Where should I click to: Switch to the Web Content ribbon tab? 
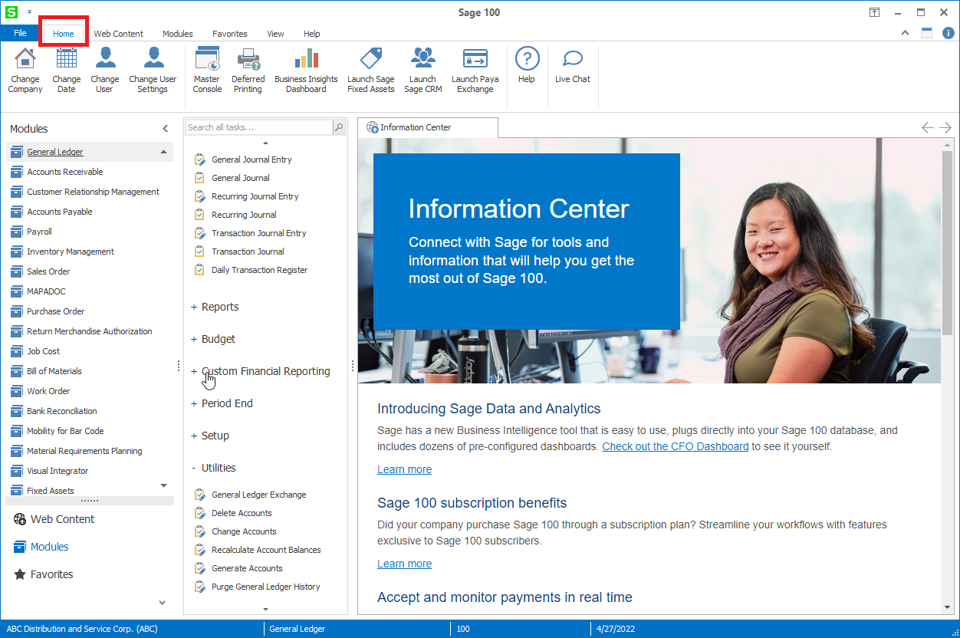tap(119, 34)
